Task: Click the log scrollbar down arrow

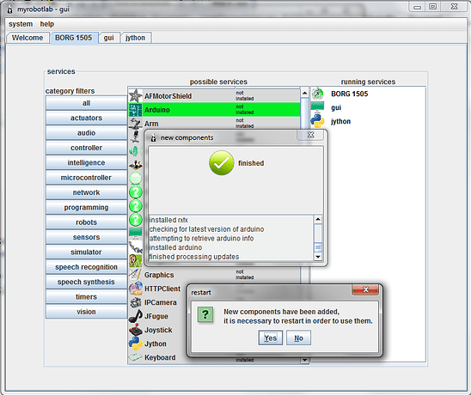Action: tap(318, 257)
